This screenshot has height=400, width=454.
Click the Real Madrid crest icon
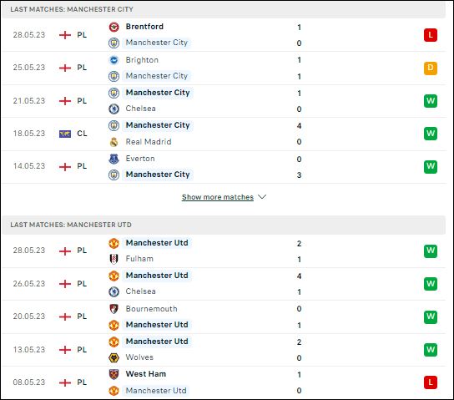(113, 142)
